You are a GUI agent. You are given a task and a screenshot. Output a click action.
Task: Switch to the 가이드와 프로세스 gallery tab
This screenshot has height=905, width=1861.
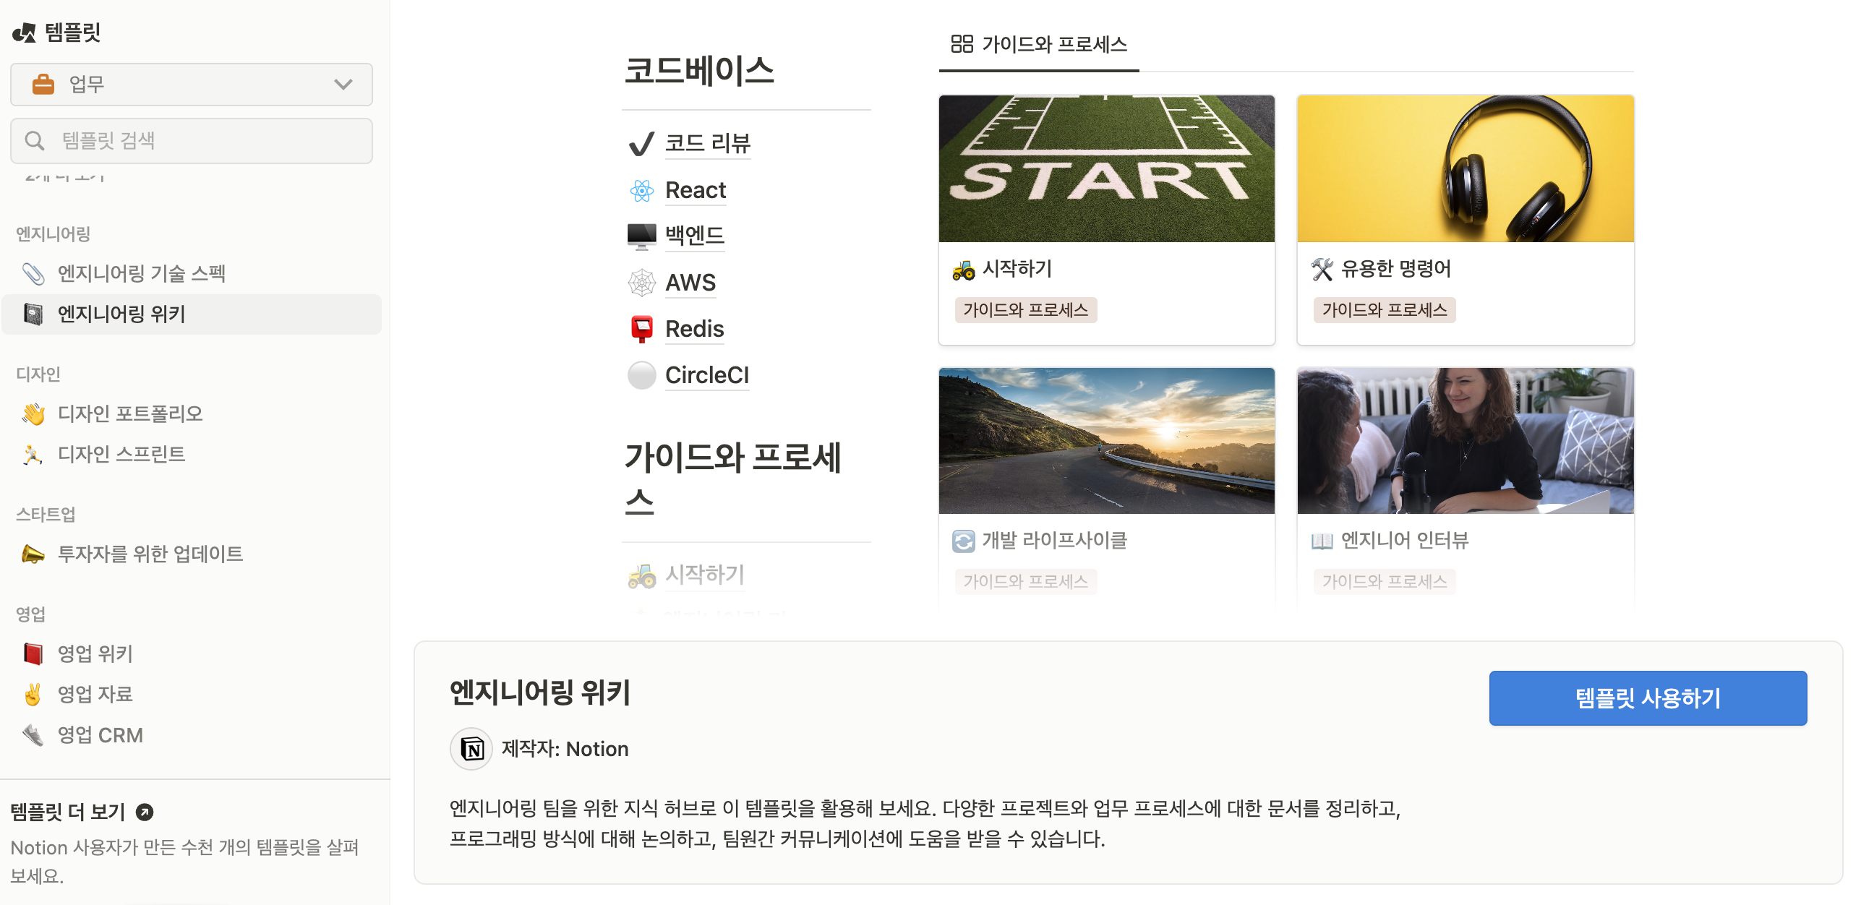pos(1038,45)
